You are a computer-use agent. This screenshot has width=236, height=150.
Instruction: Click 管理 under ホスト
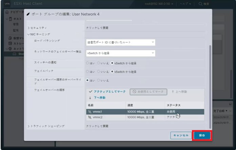(x=16, y=24)
